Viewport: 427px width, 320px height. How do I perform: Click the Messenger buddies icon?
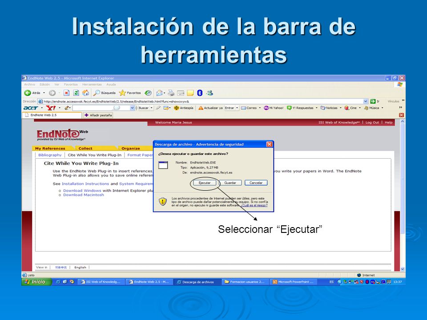pos(209,93)
